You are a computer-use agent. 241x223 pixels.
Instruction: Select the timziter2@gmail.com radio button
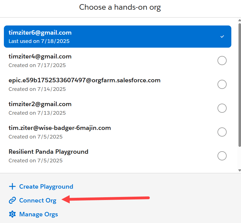[222, 108]
